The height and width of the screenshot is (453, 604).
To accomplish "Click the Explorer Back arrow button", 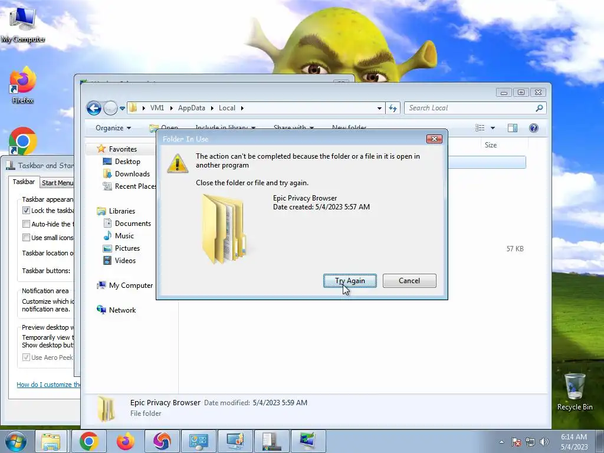I will 94,109.
